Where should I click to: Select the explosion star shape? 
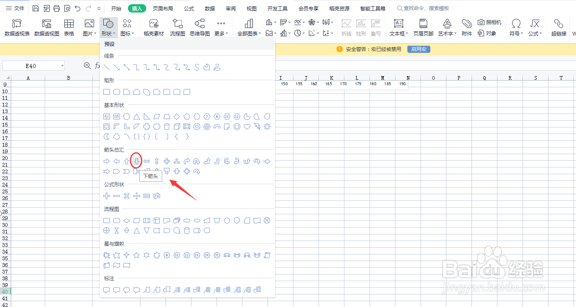pyautogui.click(x=107, y=255)
